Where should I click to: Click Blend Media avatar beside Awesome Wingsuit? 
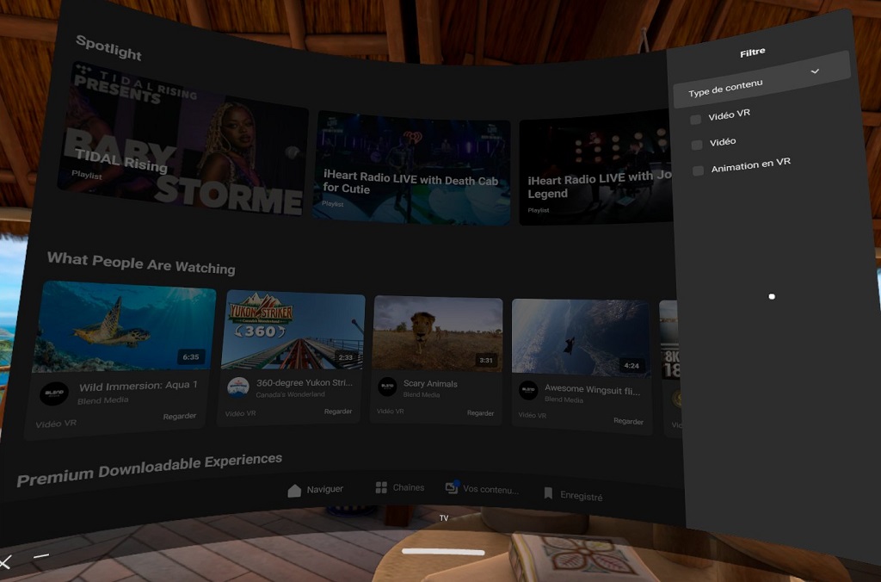click(x=528, y=391)
